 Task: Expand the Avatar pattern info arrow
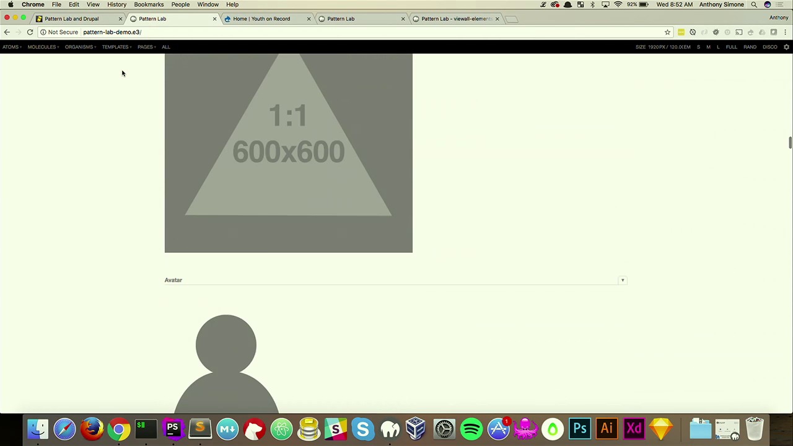(623, 281)
